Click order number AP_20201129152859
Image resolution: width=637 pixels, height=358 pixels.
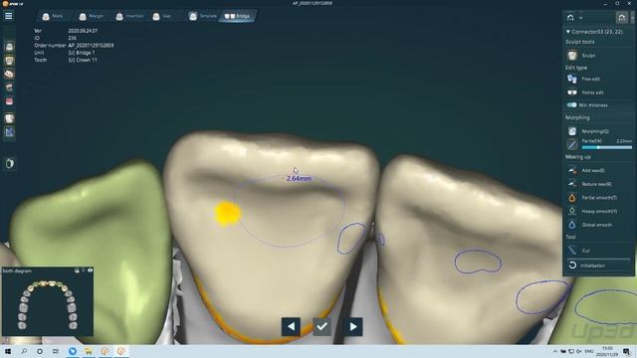pos(91,45)
